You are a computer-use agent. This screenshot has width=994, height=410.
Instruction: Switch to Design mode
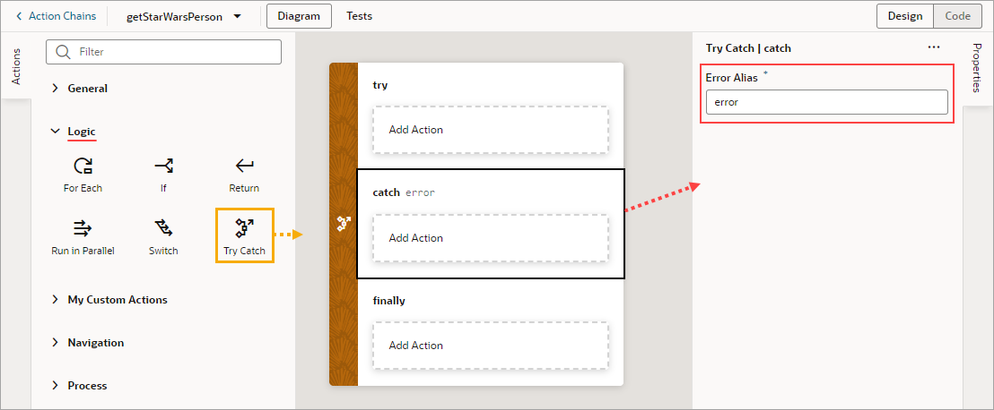(x=905, y=16)
